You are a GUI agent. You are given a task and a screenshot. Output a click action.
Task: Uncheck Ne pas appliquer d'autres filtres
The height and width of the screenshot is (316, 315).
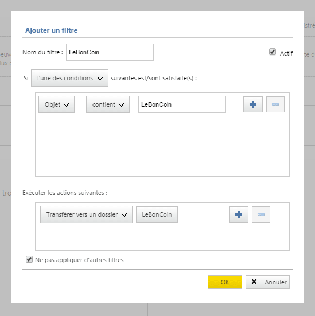(29, 259)
